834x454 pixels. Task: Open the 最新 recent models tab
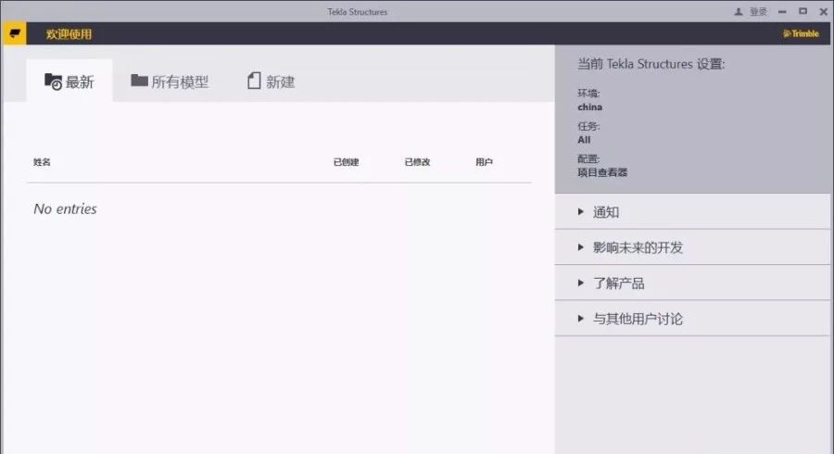point(69,81)
